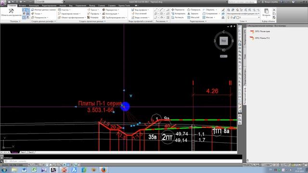Select the Move (Перенести) tool
Viewport: 308px width, 173px height.
click(178, 10)
